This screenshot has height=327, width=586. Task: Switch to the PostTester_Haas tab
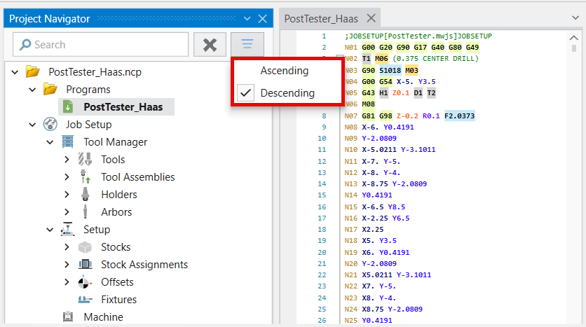(321, 19)
